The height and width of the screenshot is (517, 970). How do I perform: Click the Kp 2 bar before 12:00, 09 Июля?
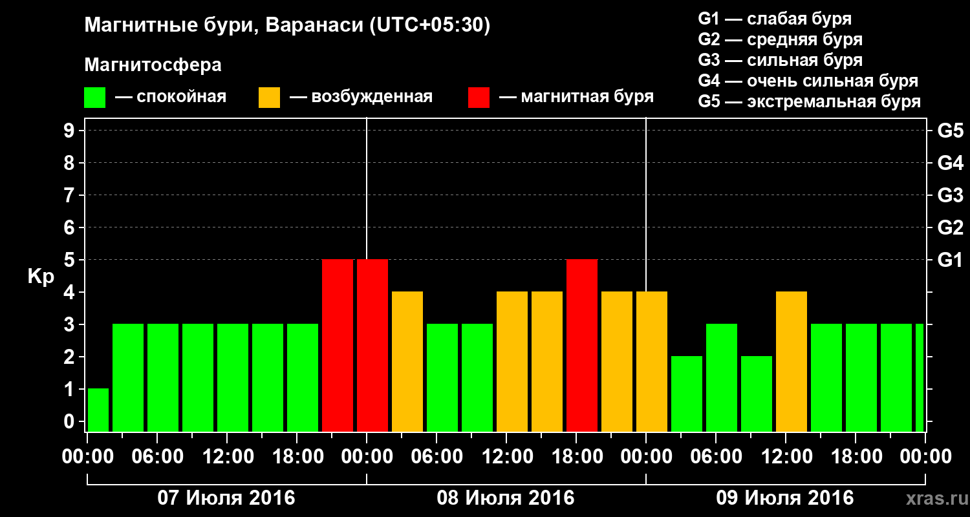click(x=757, y=394)
